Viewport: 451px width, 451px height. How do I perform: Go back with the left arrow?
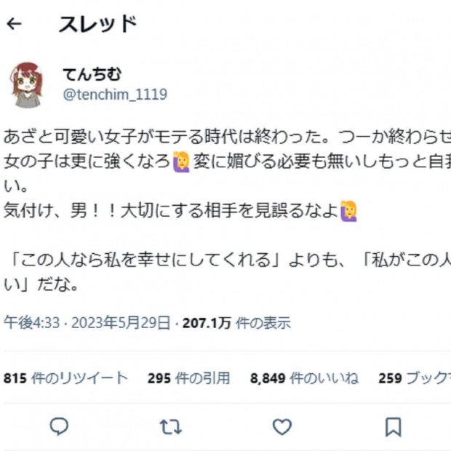[14, 24]
